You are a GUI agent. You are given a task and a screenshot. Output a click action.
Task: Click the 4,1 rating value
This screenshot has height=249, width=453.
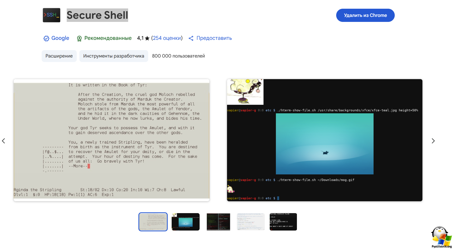pyautogui.click(x=140, y=38)
